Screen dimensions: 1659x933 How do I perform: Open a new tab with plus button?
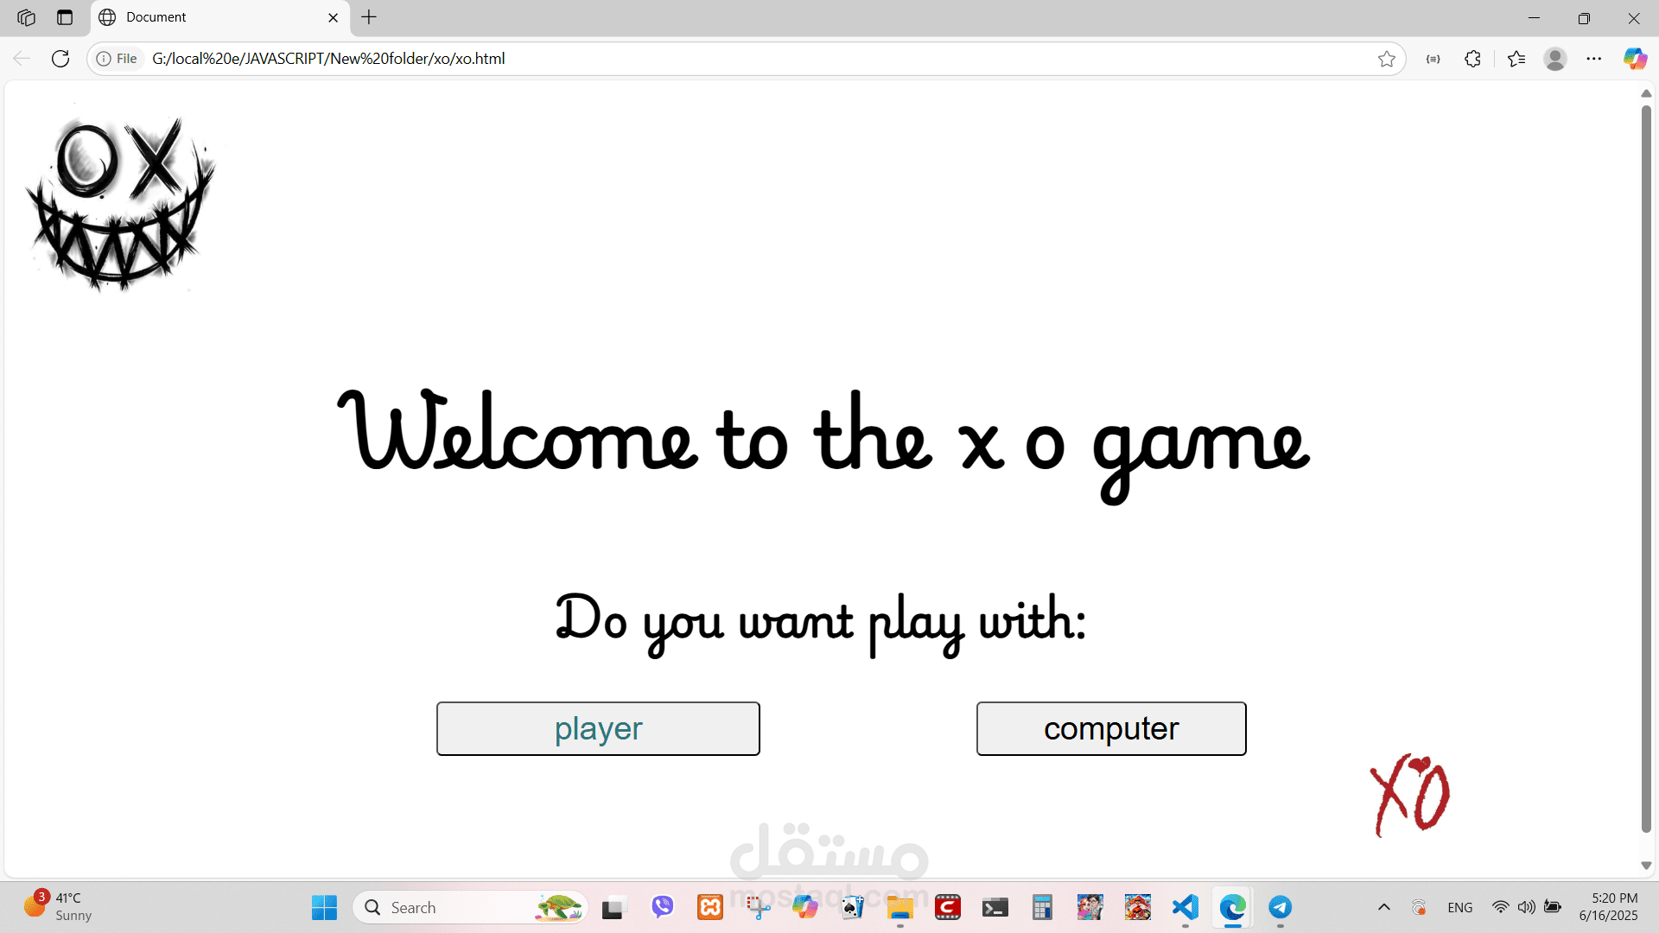pos(369,17)
